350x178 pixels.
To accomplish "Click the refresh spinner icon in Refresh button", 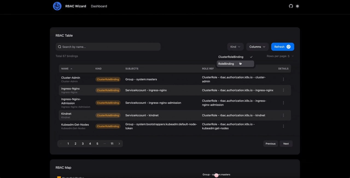I will tap(288, 47).
